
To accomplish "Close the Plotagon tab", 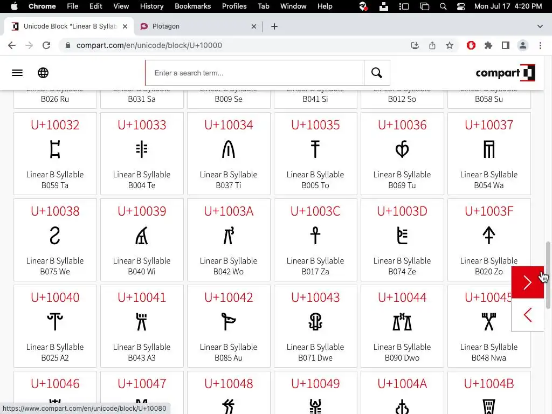I will [254, 26].
